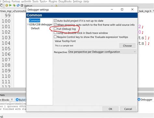
Task: Minimize the Debugger settings dialog
Action: [112, 9]
